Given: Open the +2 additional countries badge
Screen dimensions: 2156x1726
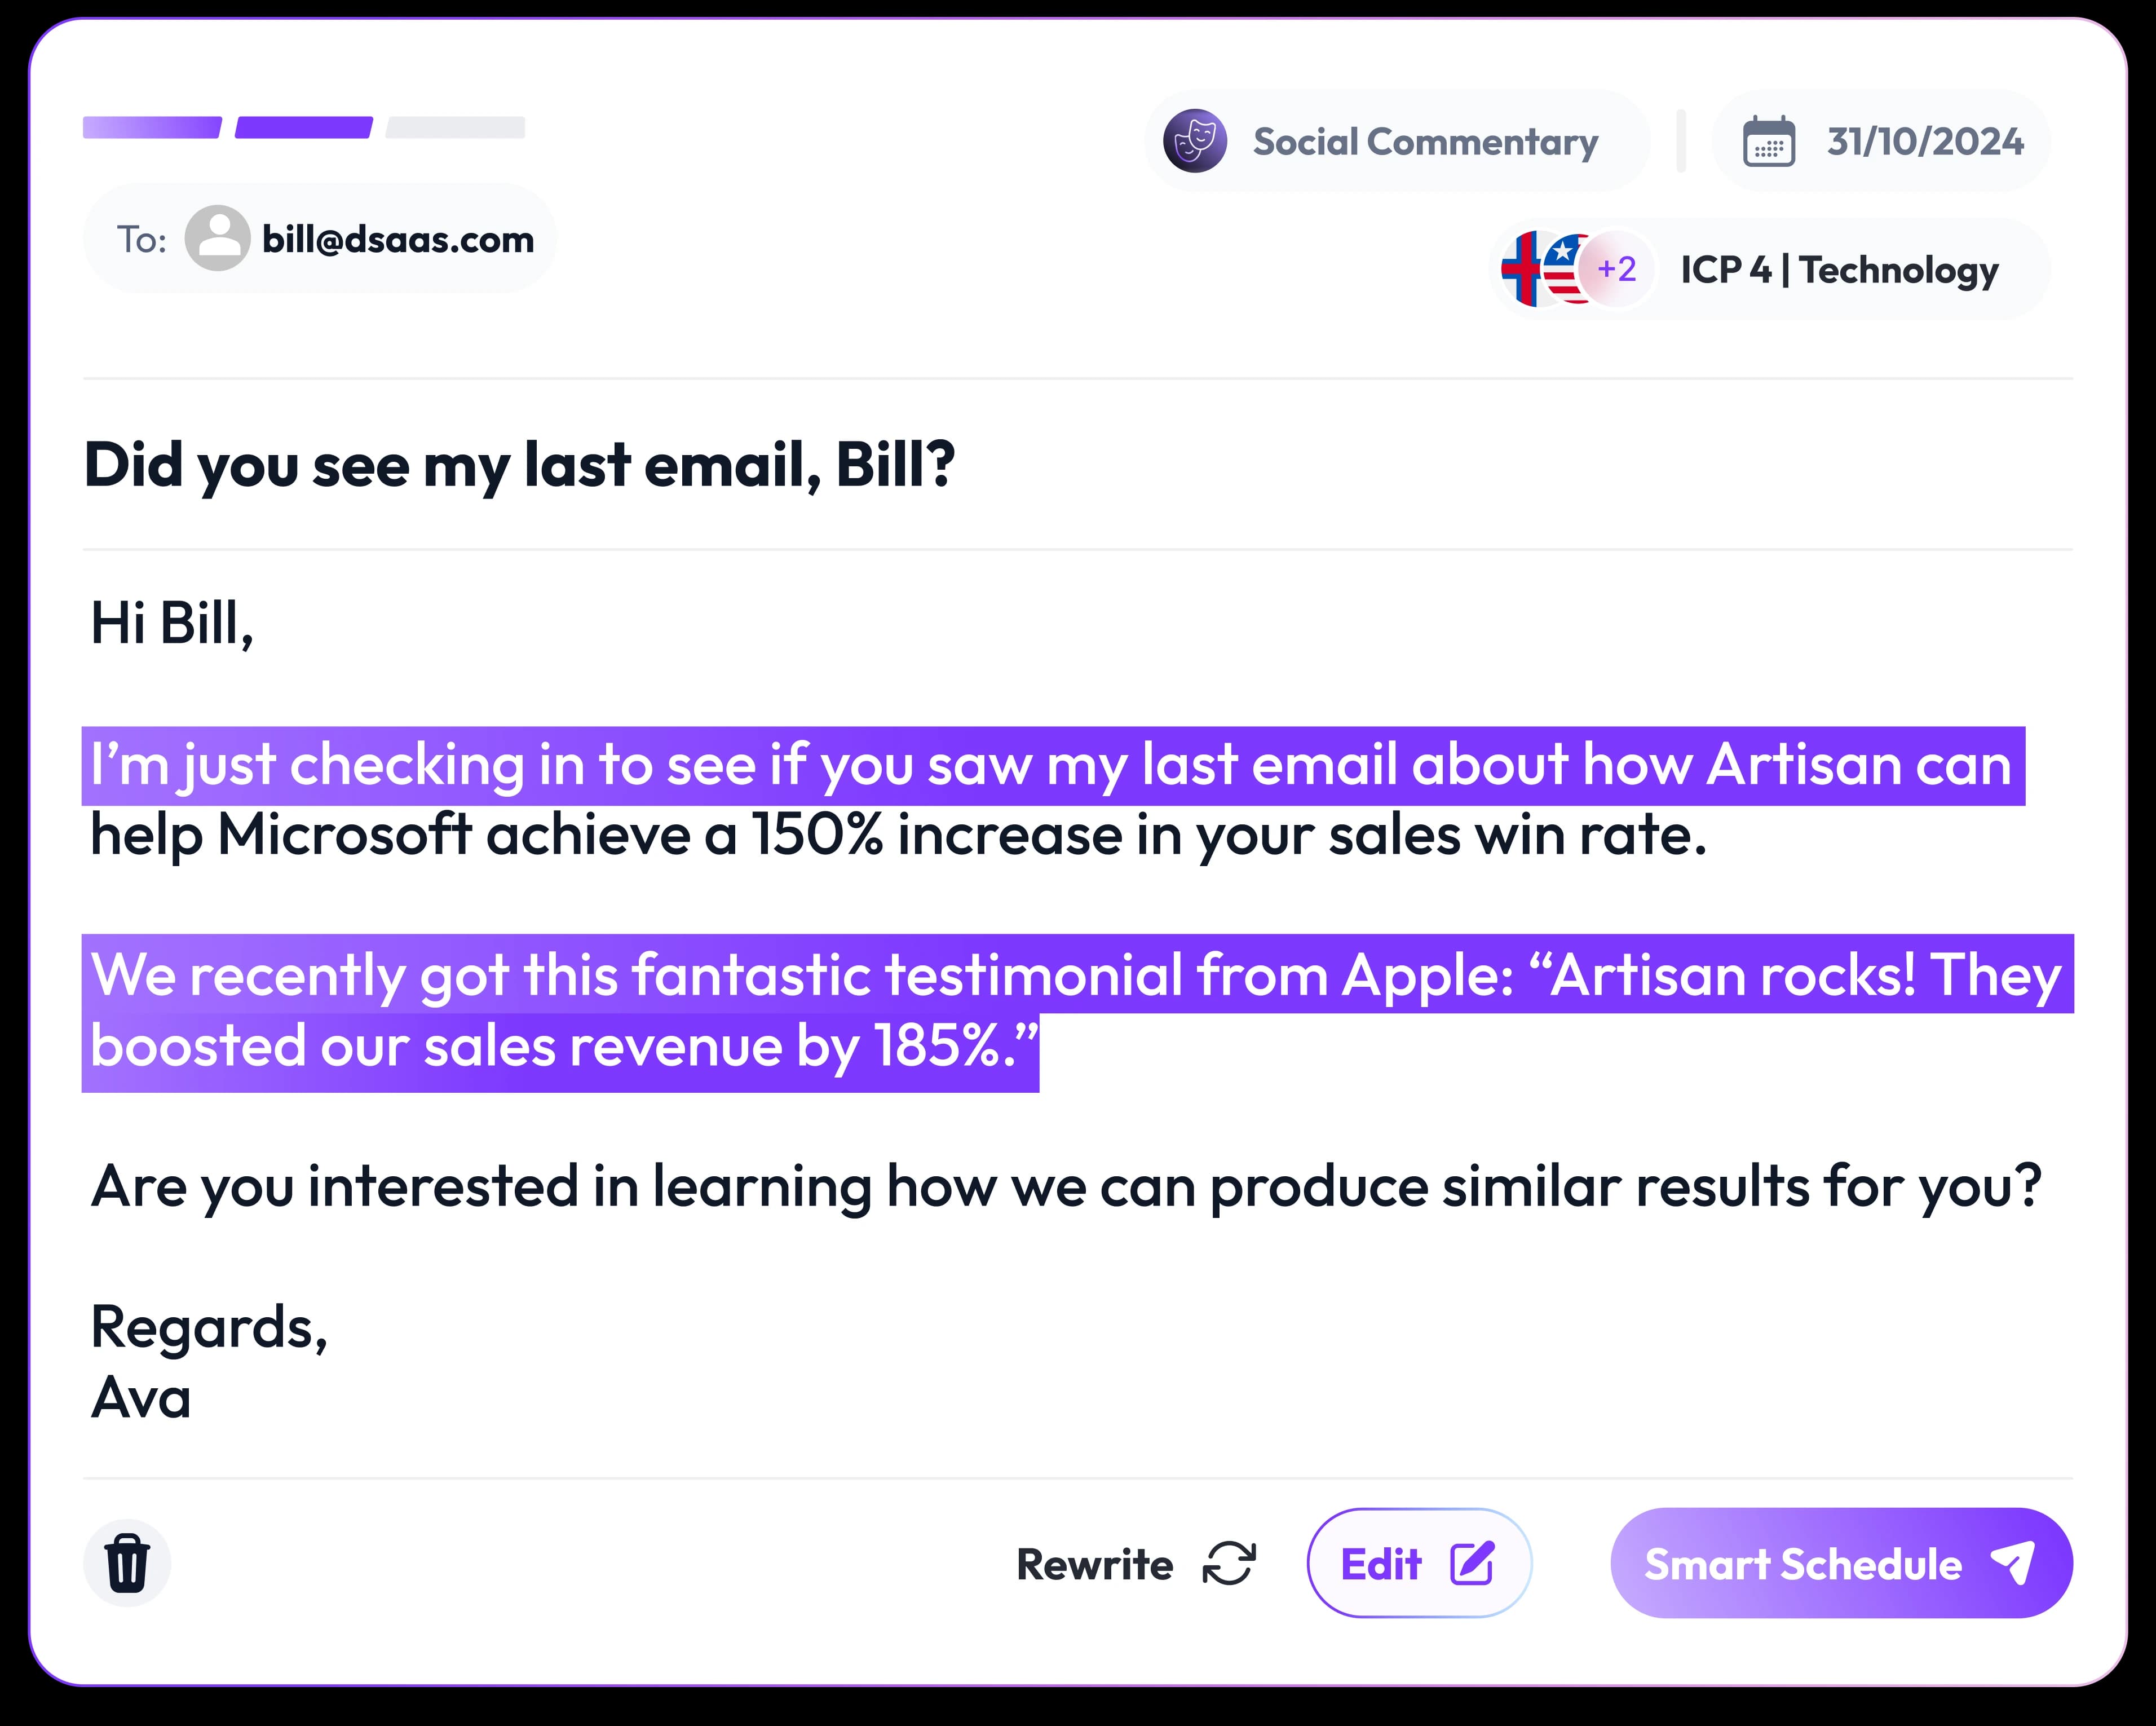Looking at the screenshot, I should (x=1617, y=269).
